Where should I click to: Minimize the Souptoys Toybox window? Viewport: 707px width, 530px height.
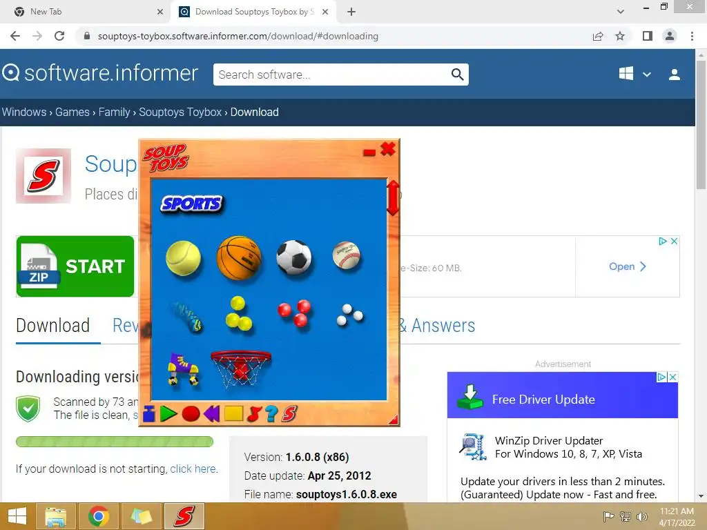coord(369,153)
